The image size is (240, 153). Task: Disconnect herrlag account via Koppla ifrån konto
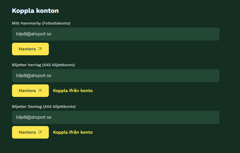click(73, 91)
